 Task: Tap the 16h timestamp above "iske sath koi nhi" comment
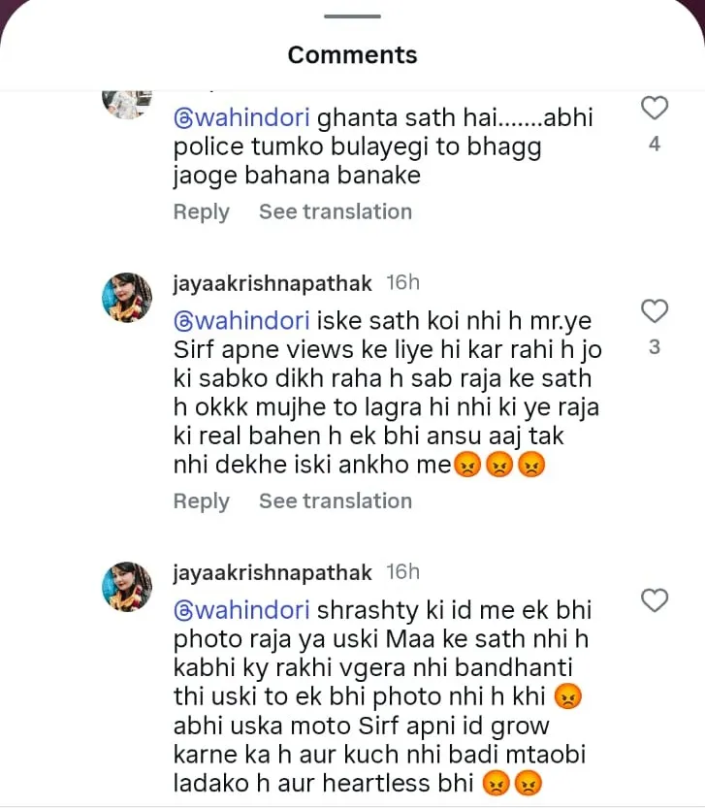coord(402,283)
